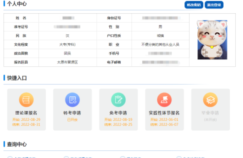
Task: Click the 准考证号 field label
Action: 21,27
